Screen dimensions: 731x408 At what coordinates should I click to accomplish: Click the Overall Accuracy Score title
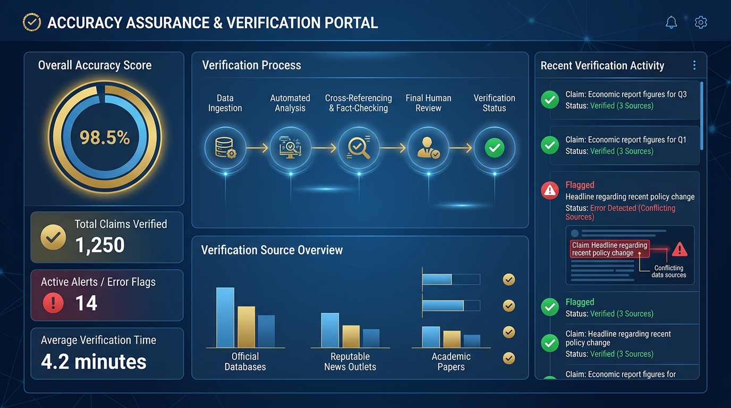(x=95, y=65)
